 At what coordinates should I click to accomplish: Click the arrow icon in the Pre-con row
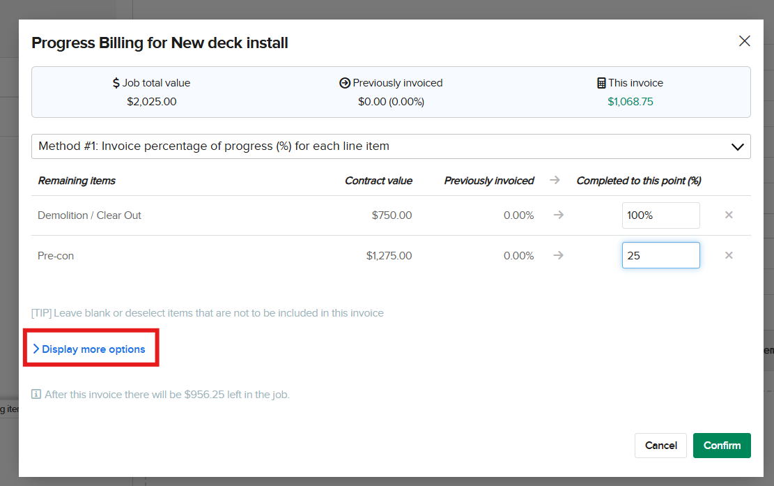pyautogui.click(x=558, y=255)
